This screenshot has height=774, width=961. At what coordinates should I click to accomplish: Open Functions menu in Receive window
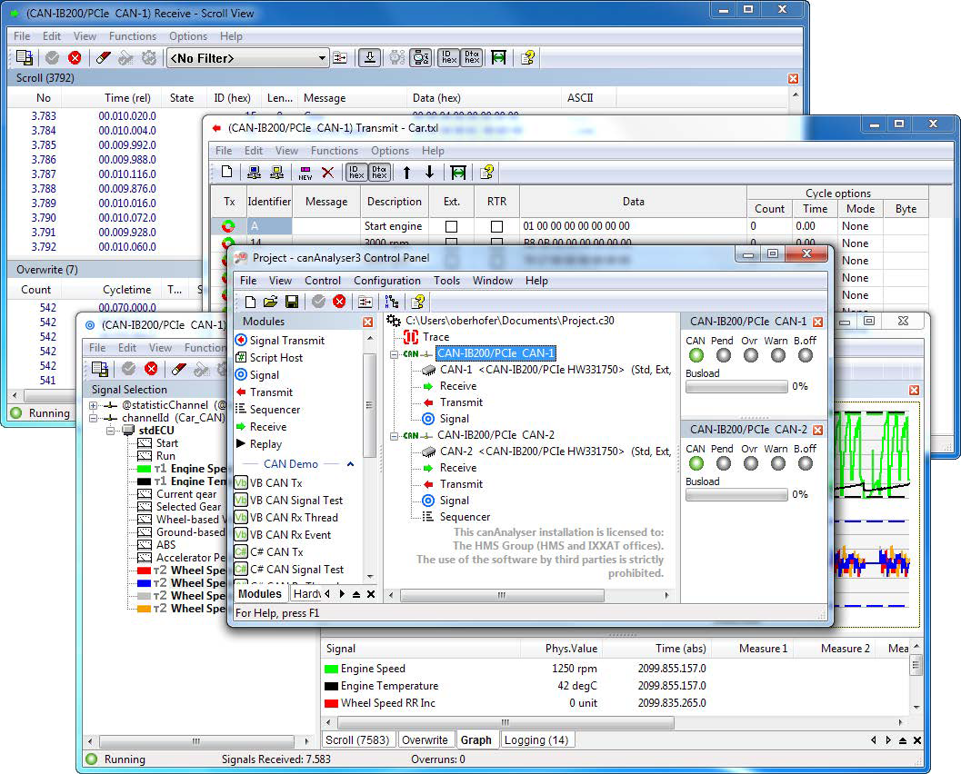(133, 36)
